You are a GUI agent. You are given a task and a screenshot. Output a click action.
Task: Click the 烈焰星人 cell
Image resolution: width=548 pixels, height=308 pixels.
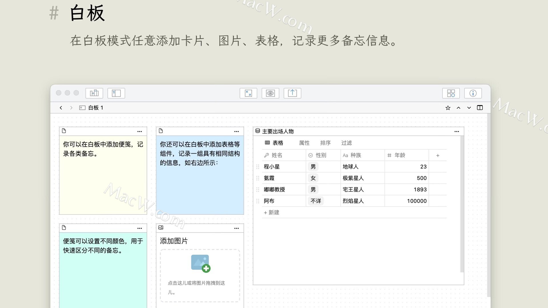point(362,201)
